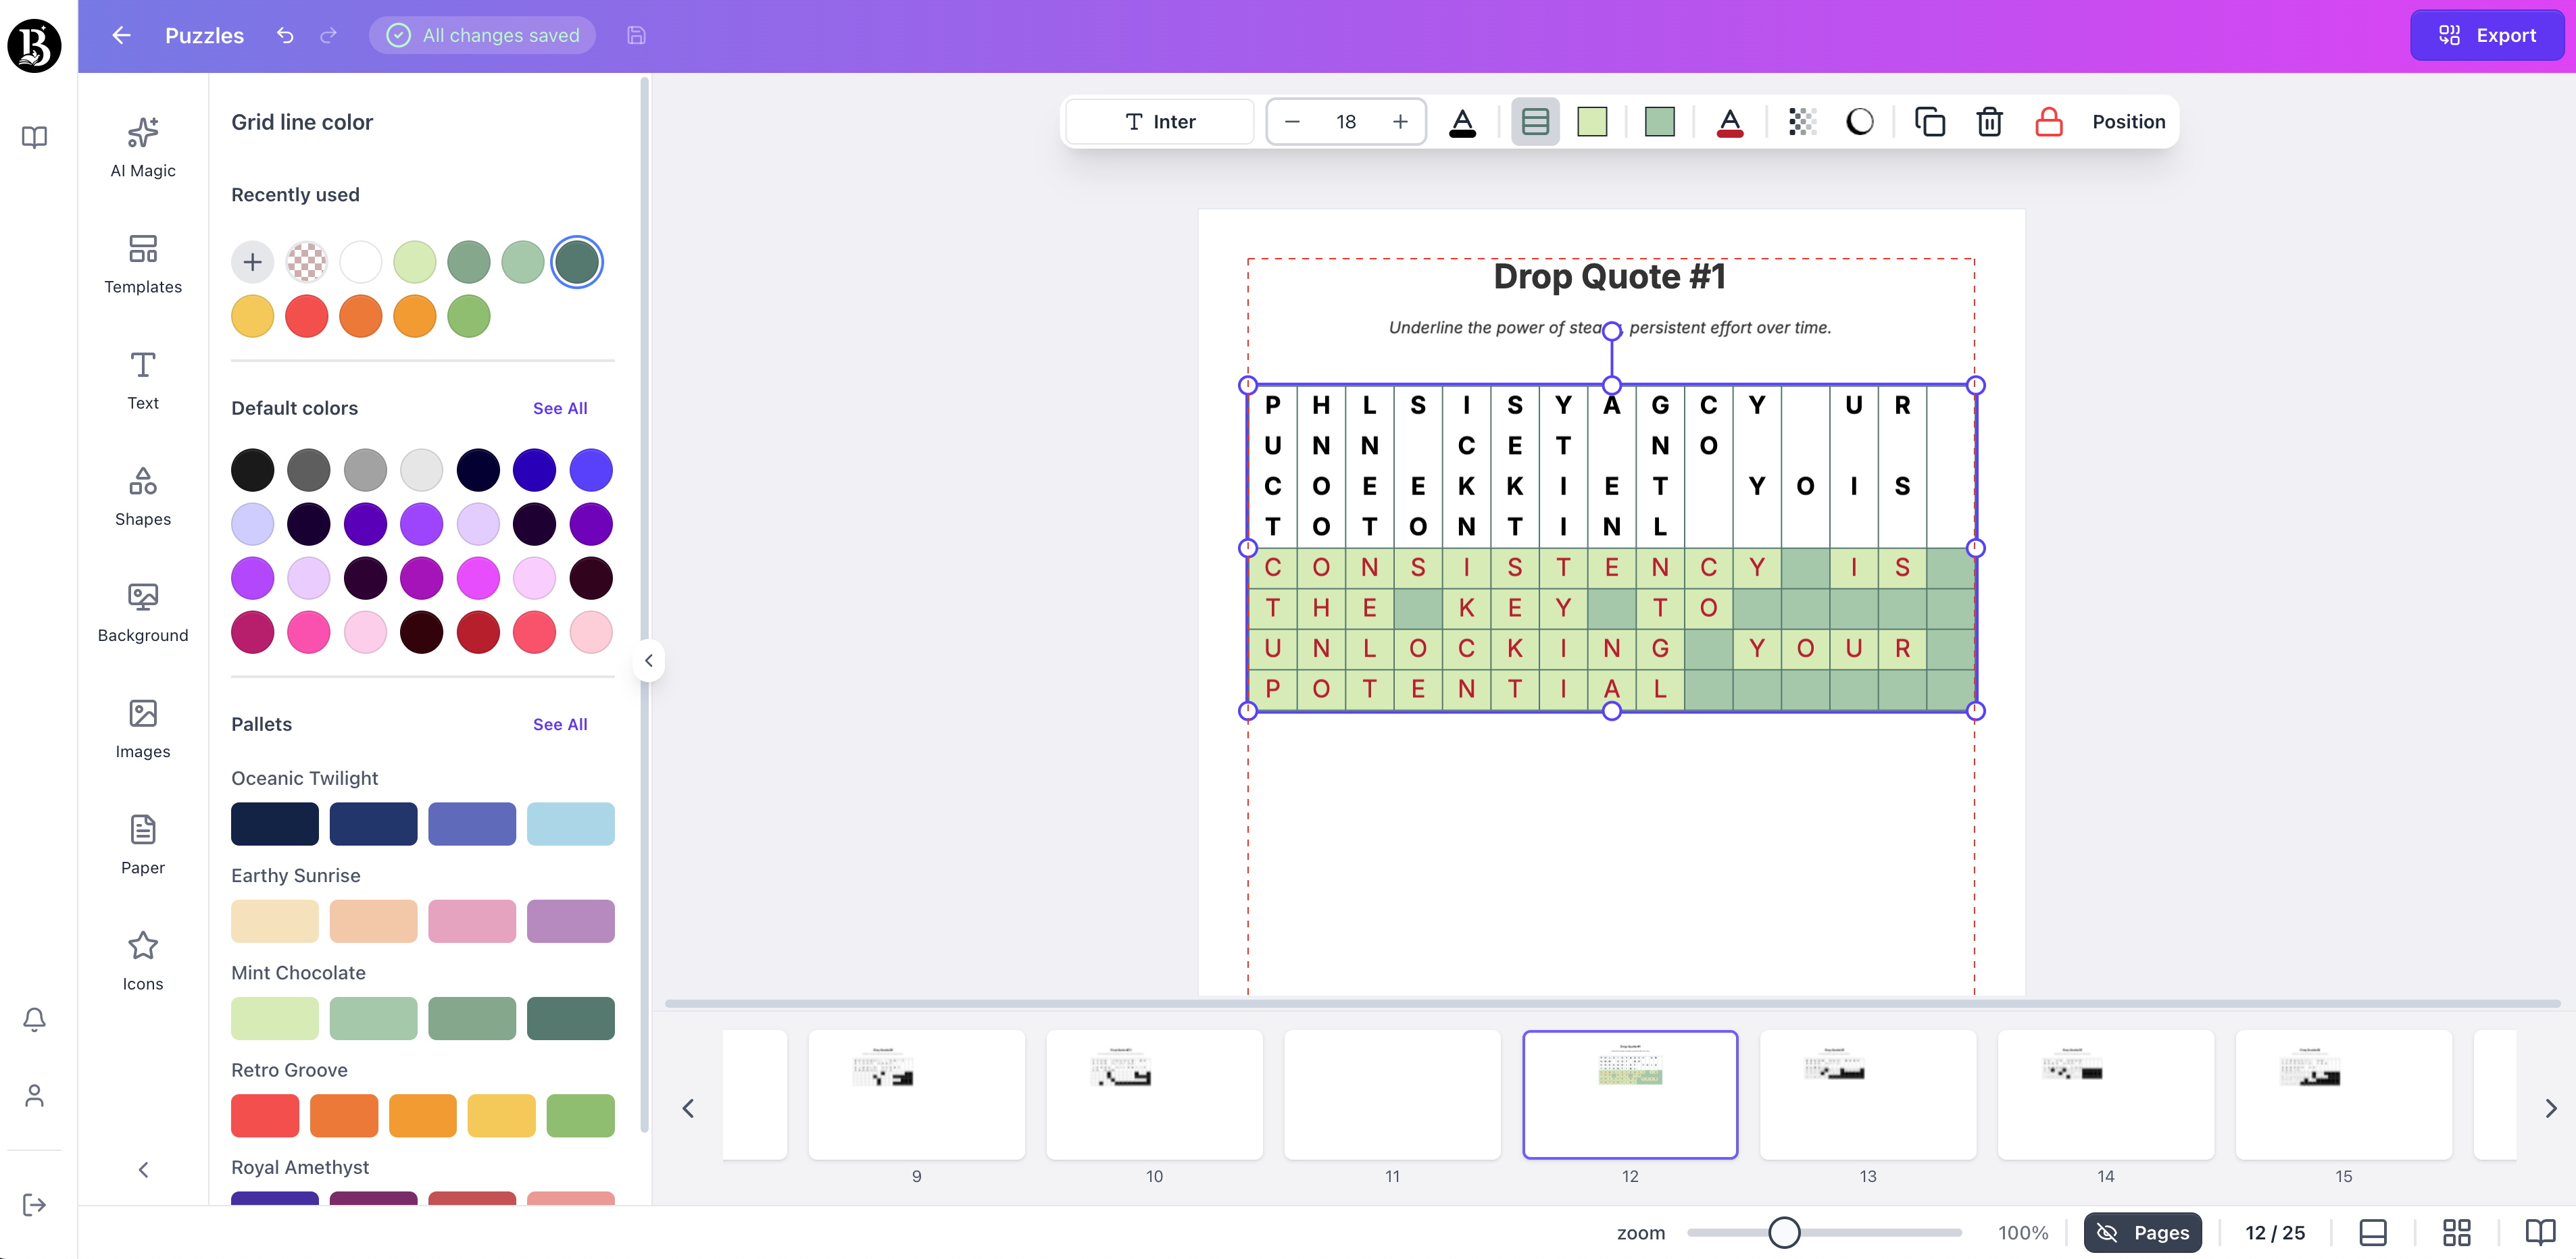
Task: Open the Background panel
Action: (142, 613)
